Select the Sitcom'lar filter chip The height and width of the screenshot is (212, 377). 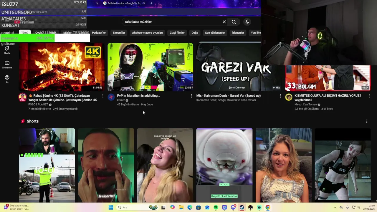point(119,33)
